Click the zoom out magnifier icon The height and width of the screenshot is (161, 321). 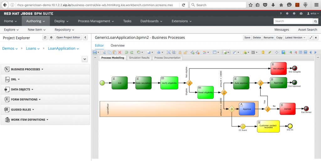coord(295,53)
